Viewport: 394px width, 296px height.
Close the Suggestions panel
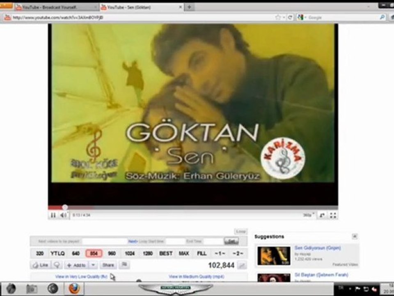355,236
